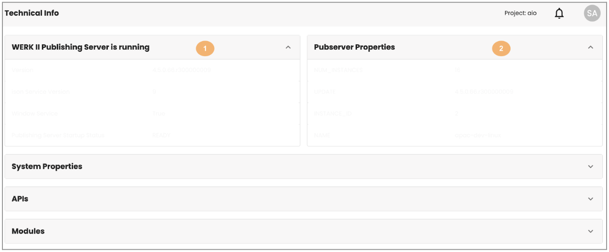
Task: Expand the APIs section chevron
Action: [590, 199]
